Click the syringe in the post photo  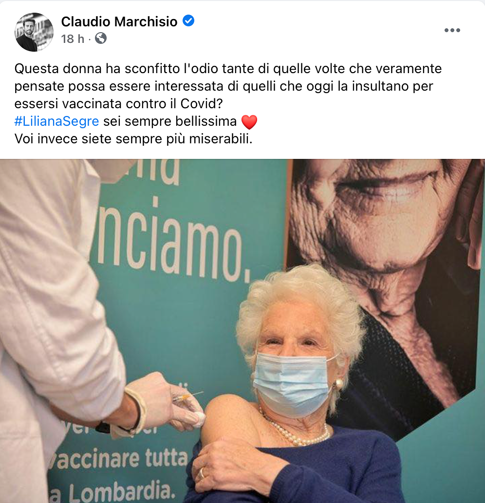tap(187, 396)
